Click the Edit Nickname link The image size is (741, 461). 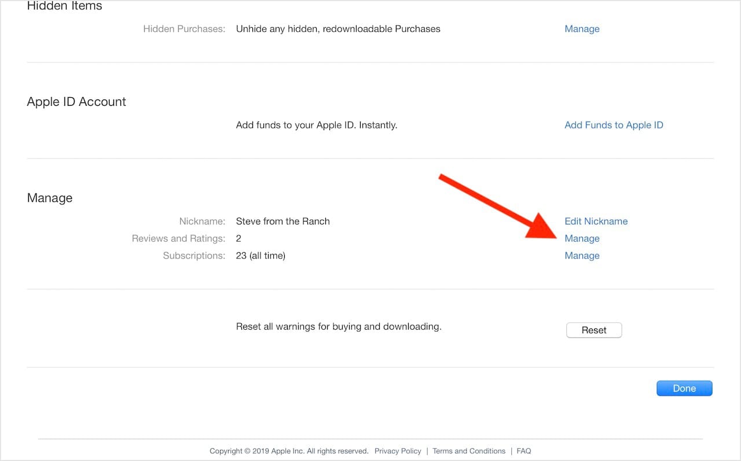tap(596, 221)
